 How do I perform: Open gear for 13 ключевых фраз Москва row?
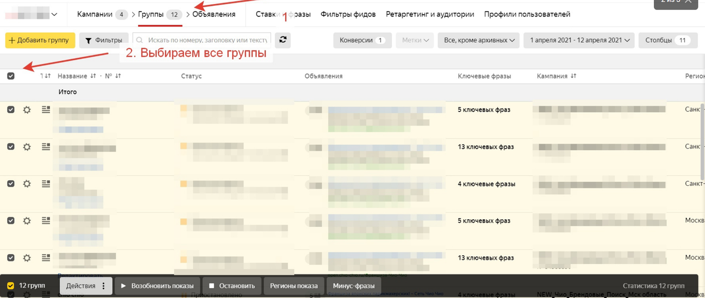[x=26, y=258]
